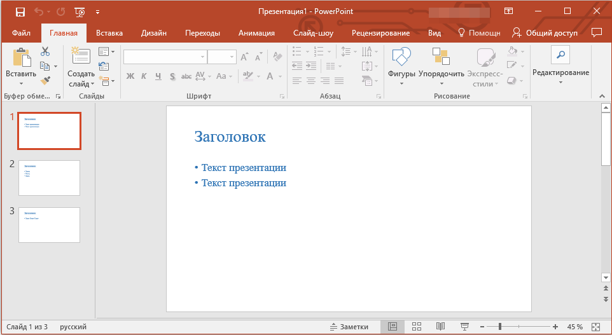The image size is (612, 335).
Task: Switch to slide sorter view
Action: pos(417,327)
